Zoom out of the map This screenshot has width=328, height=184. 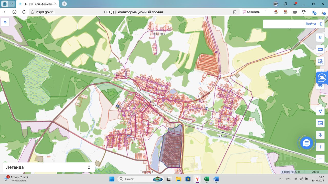point(320,159)
